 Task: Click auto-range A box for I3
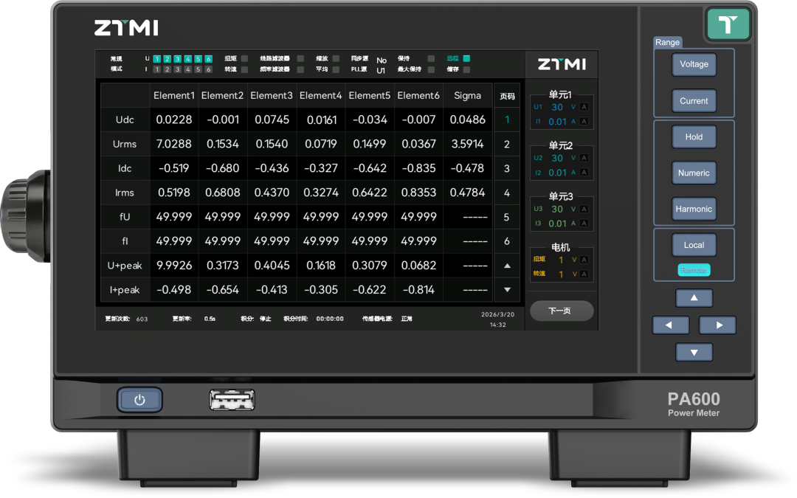click(584, 223)
